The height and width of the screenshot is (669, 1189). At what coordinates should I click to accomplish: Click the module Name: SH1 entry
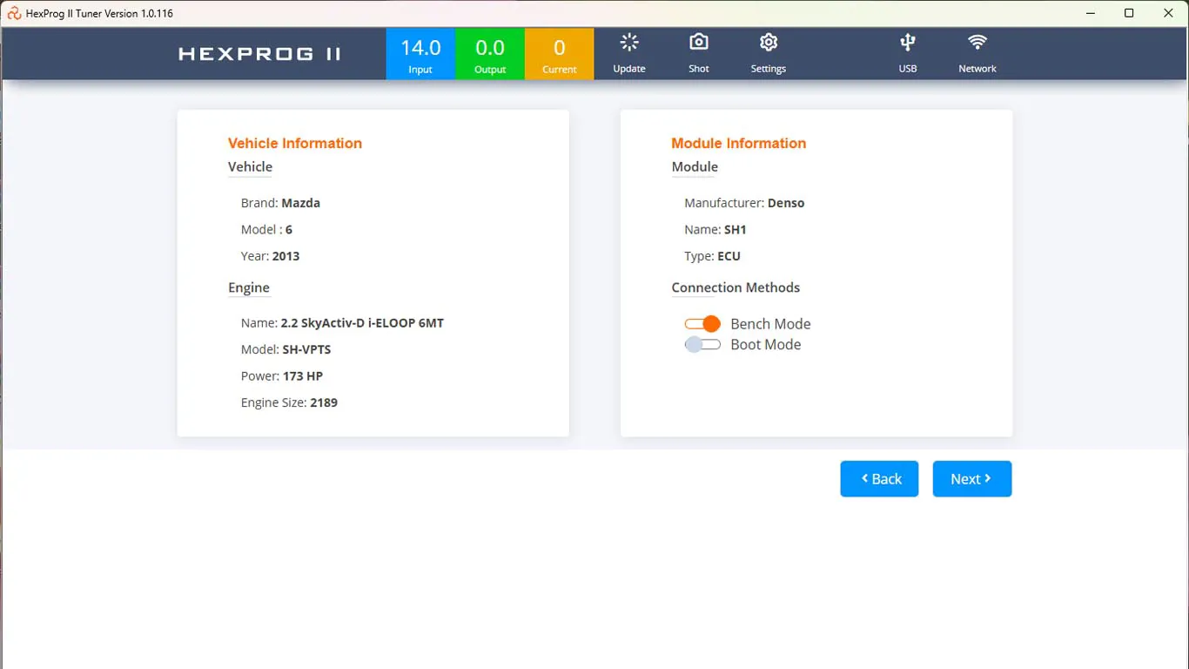coord(715,230)
